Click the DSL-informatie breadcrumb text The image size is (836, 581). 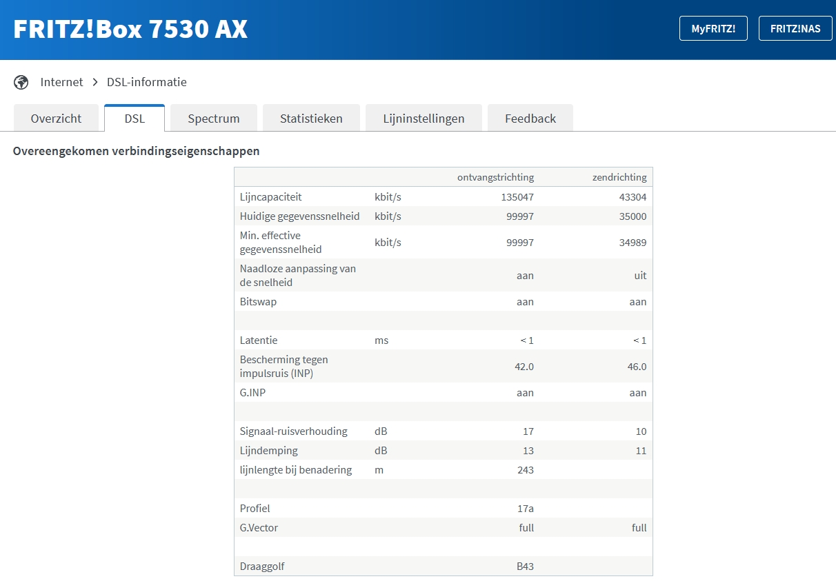click(x=146, y=82)
